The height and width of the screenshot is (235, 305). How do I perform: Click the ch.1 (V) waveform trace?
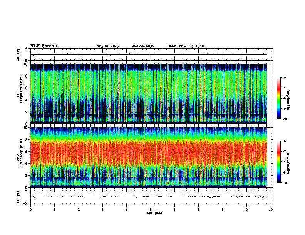149,55
